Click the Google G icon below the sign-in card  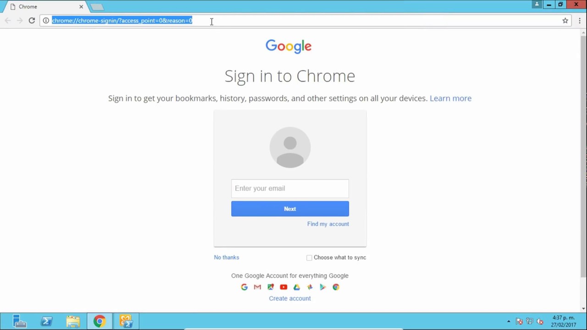point(244,287)
